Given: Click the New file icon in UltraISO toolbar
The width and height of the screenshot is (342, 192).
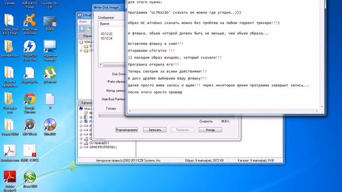Looking at the screenshot, I should point(82,29).
